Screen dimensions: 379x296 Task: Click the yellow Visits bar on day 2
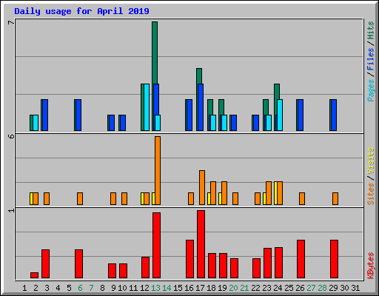(x=31, y=199)
